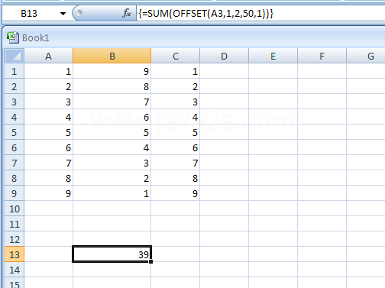Click cell C7 containing 7

tap(176, 163)
